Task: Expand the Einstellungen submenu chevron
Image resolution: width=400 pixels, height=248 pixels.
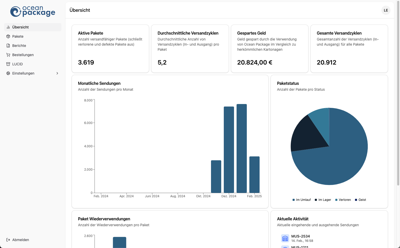Action: (57, 73)
